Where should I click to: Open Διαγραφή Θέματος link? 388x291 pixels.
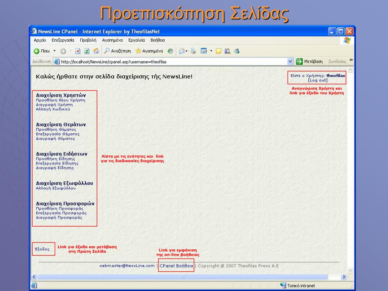[x=55, y=139]
